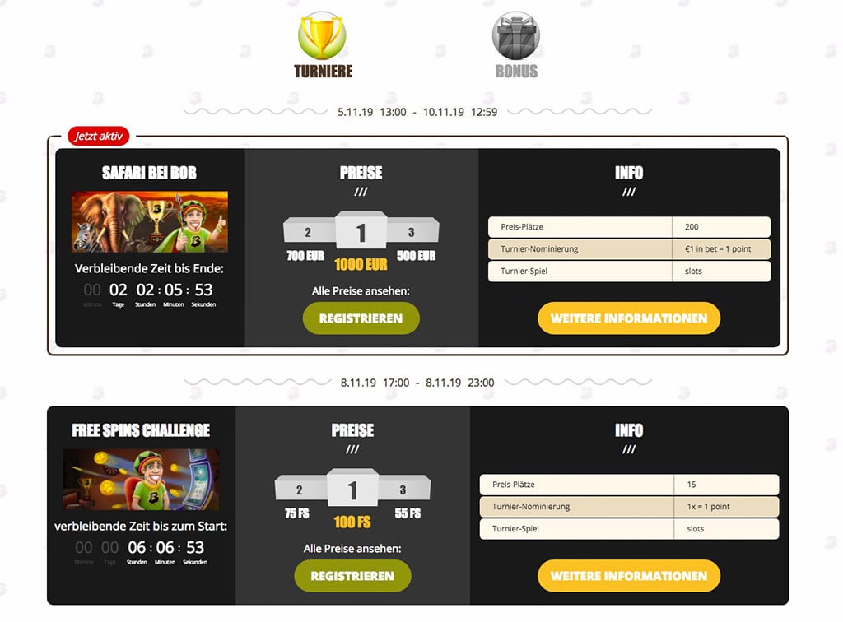This screenshot has height=622, width=843.
Task: Click the Jetzt aktiv red badge
Action: click(x=99, y=136)
